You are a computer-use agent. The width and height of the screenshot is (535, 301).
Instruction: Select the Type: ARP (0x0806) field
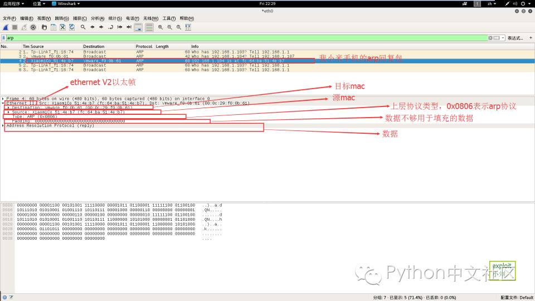[267, 116]
